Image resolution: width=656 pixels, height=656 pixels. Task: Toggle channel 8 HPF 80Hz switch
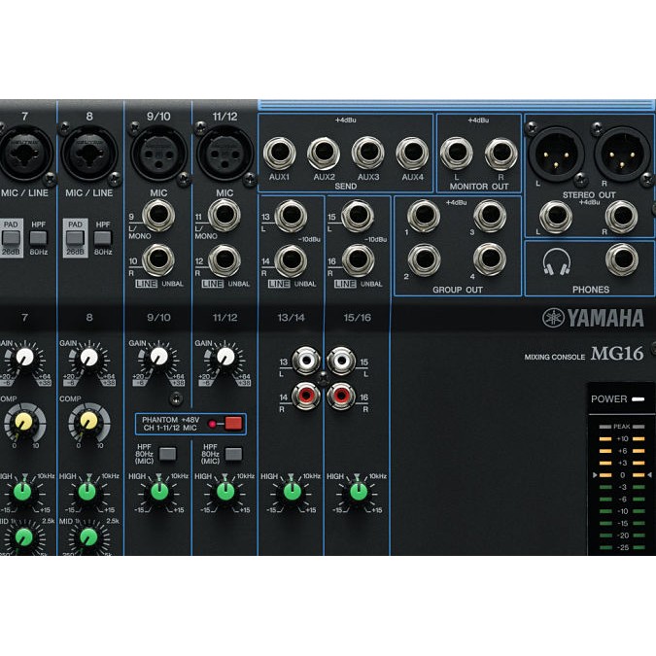[x=103, y=238]
